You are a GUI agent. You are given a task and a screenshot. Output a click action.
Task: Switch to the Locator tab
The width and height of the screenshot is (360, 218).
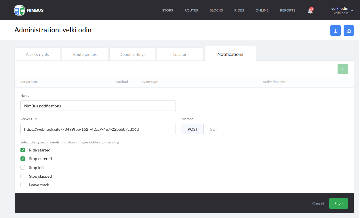(180, 54)
